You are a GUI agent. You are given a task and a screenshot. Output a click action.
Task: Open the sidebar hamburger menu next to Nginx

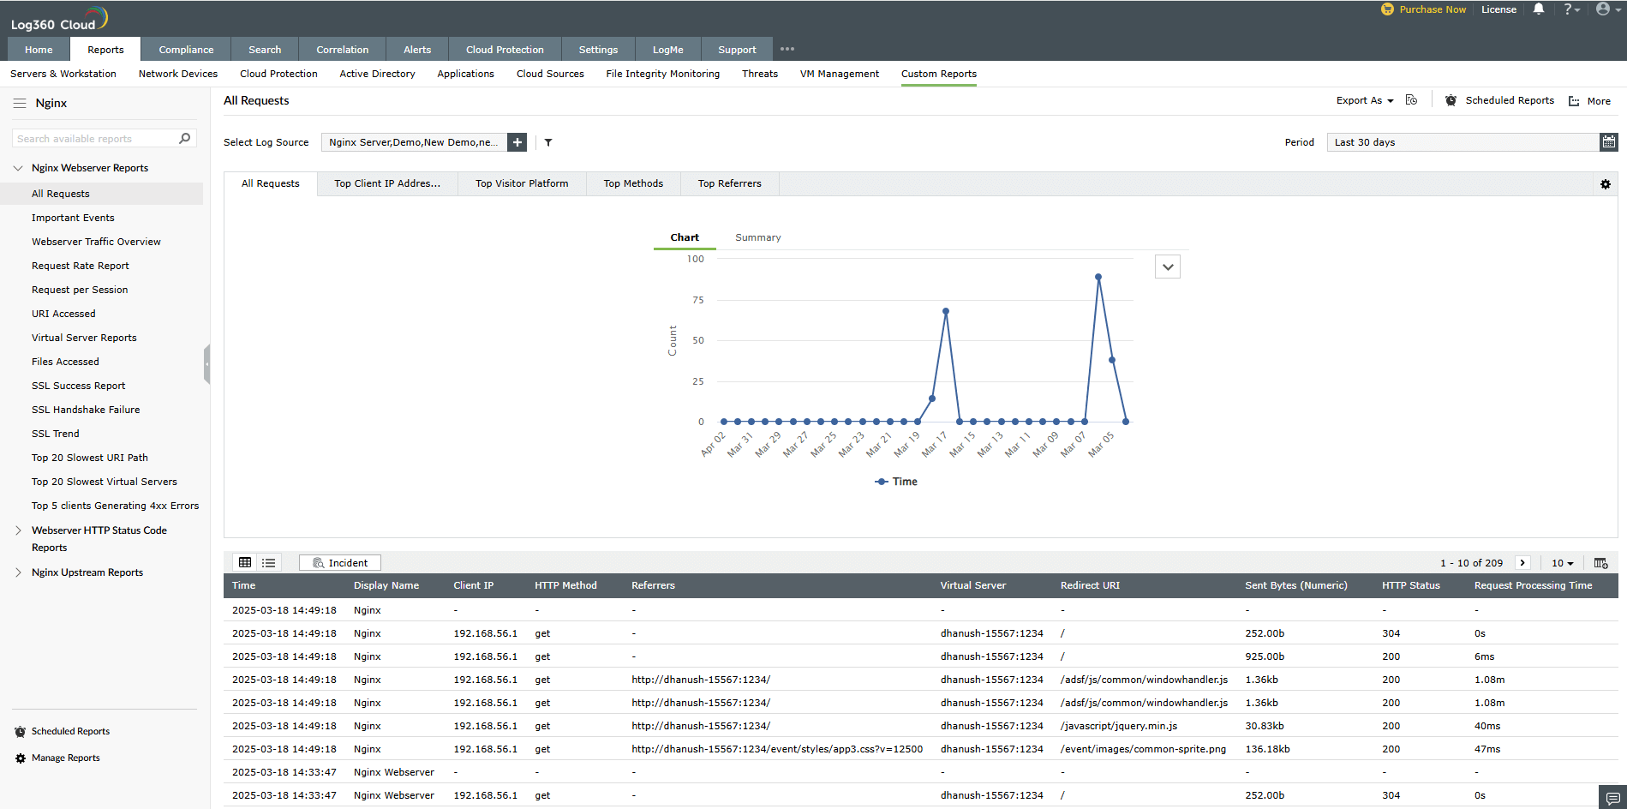tap(19, 102)
